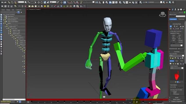Switch to the Hierarchy command panel tab
186x104 pixels.
click(x=176, y=10)
